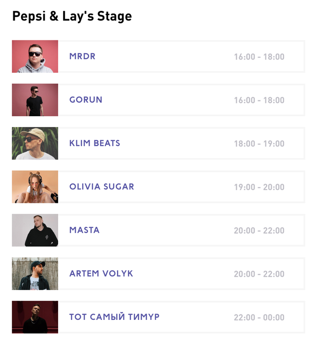Image resolution: width=315 pixels, height=347 pixels.
Task: Open GORUN artist photo
Action: point(35,100)
